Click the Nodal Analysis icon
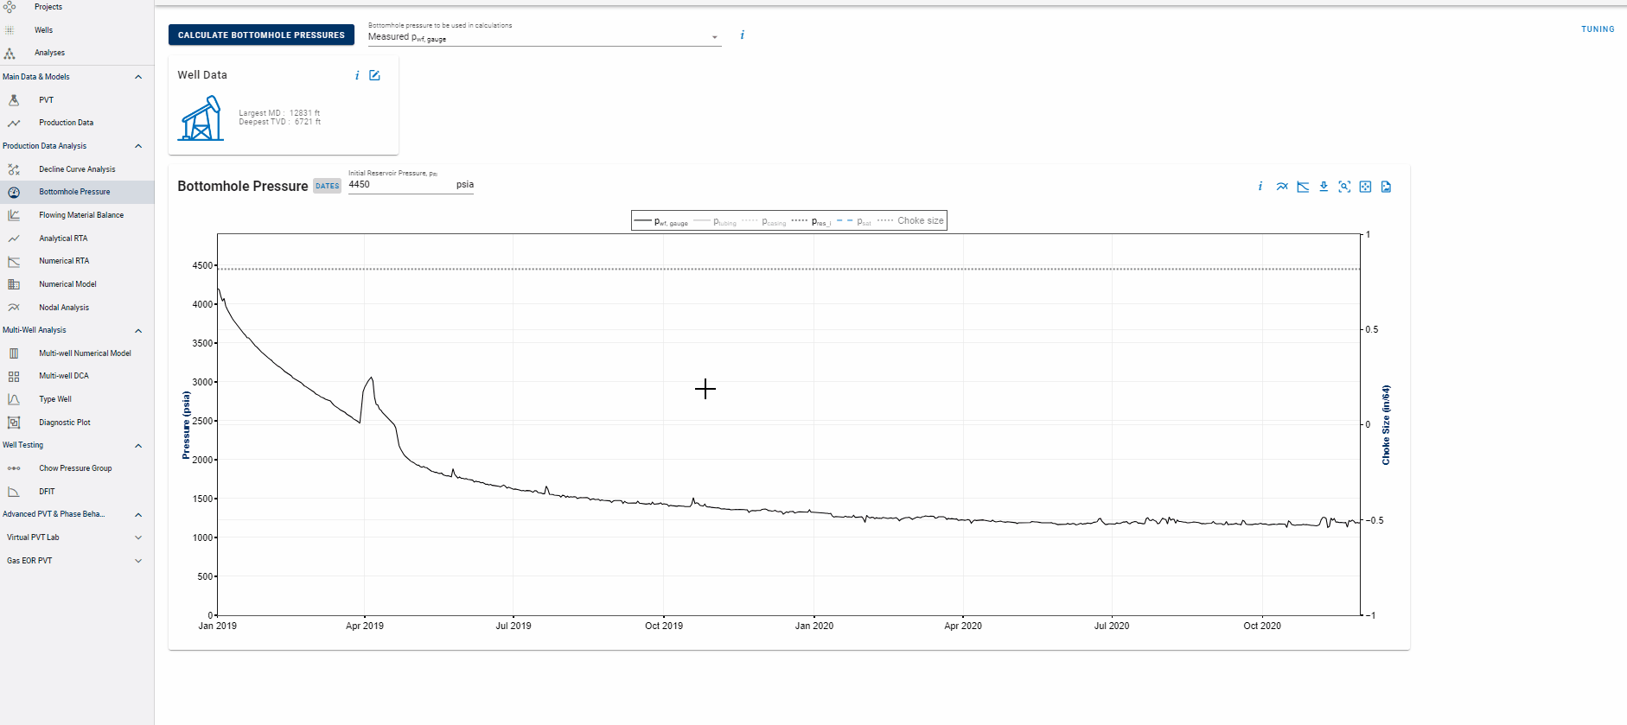1627x725 pixels. 14,308
